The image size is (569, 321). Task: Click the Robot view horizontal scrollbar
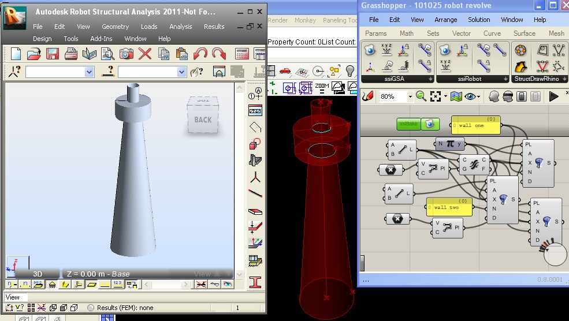point(166,285)
